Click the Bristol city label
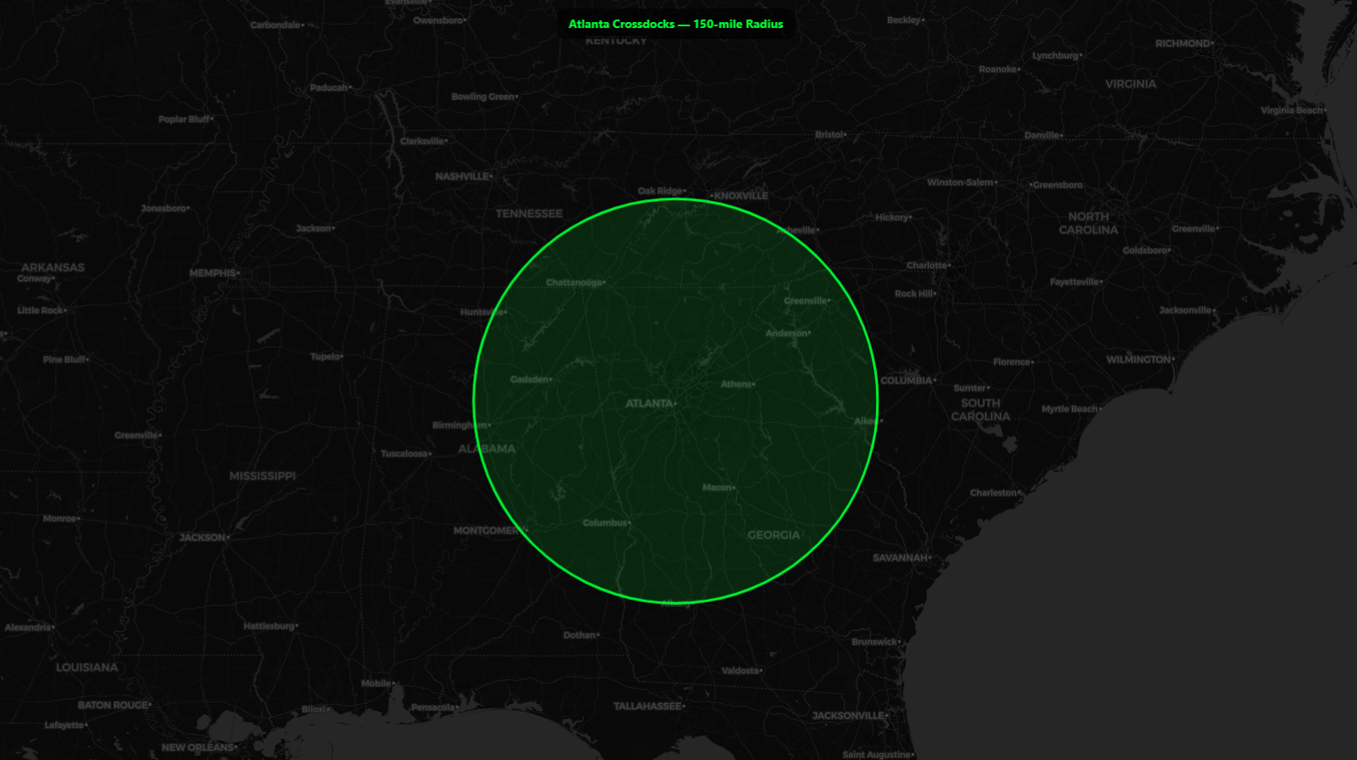The width and height of the screenshot is (1357, 760). pyautogui.click(x=829, y=135)
